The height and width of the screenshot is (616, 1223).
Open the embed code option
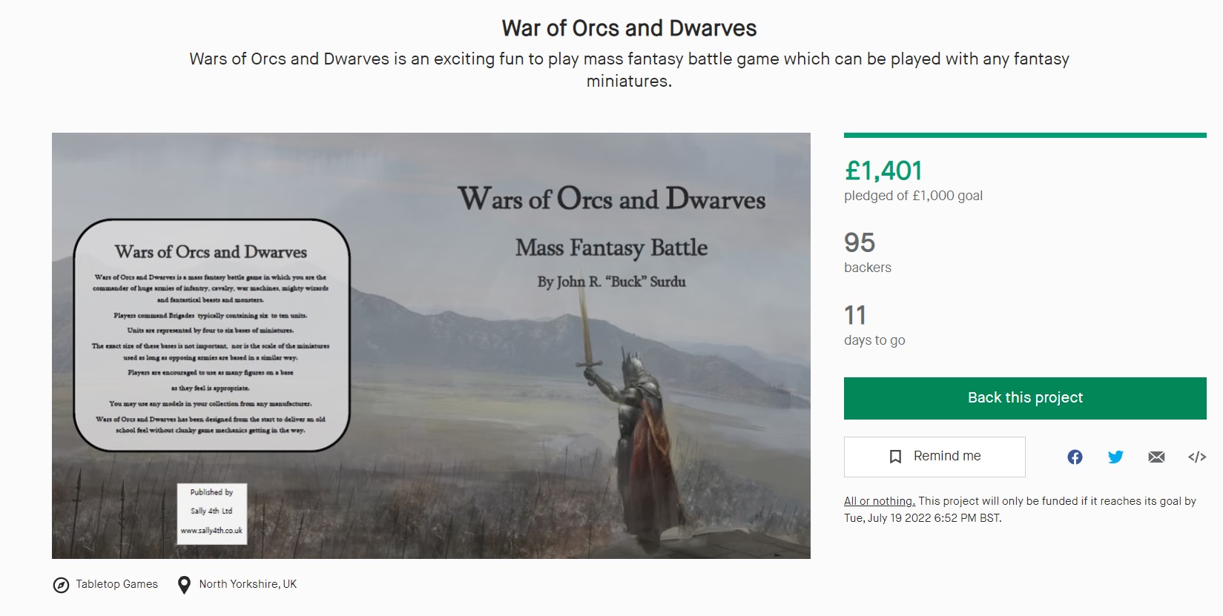1196,457
